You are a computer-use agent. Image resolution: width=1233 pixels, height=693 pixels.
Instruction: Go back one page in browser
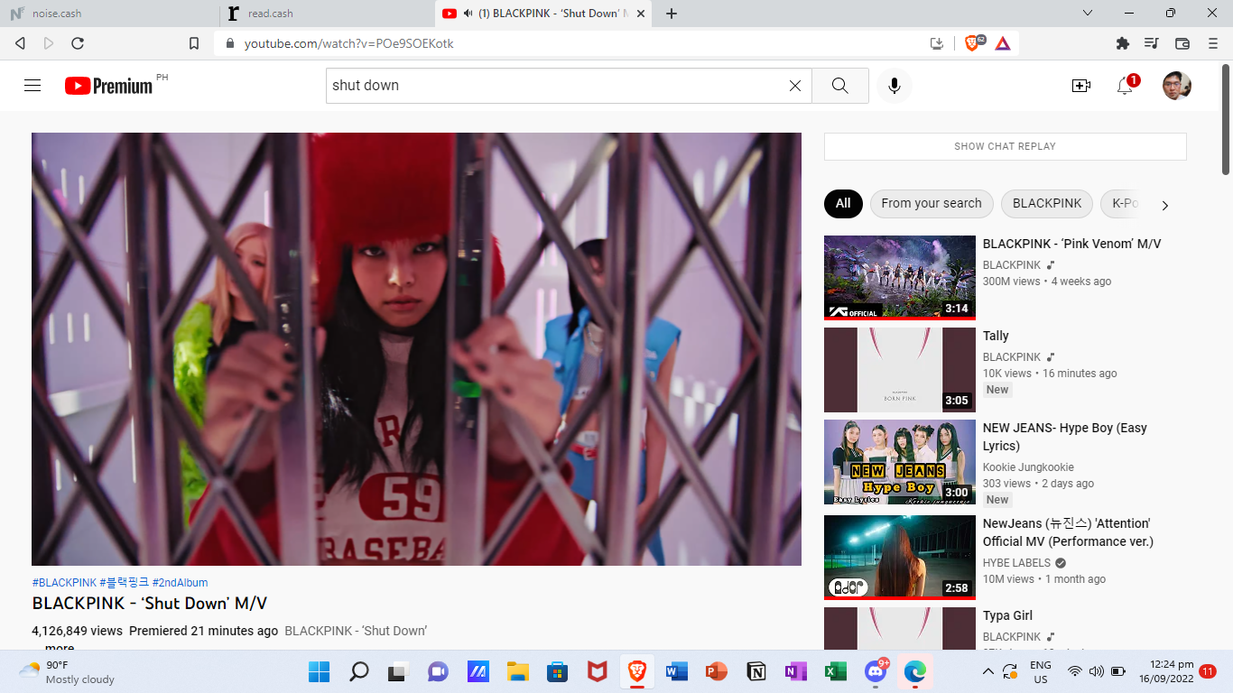point(21,43)
